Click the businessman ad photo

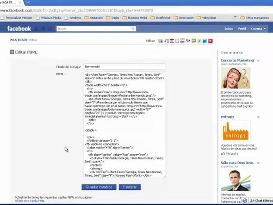tap(236, 181)
